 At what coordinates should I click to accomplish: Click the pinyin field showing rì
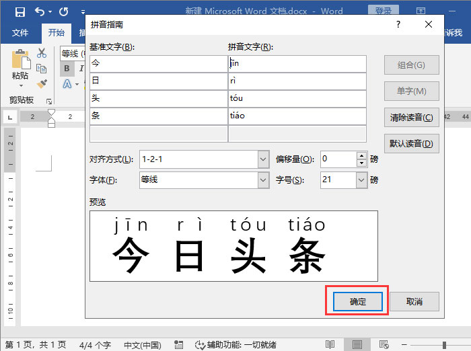click(x=297, y=81)
